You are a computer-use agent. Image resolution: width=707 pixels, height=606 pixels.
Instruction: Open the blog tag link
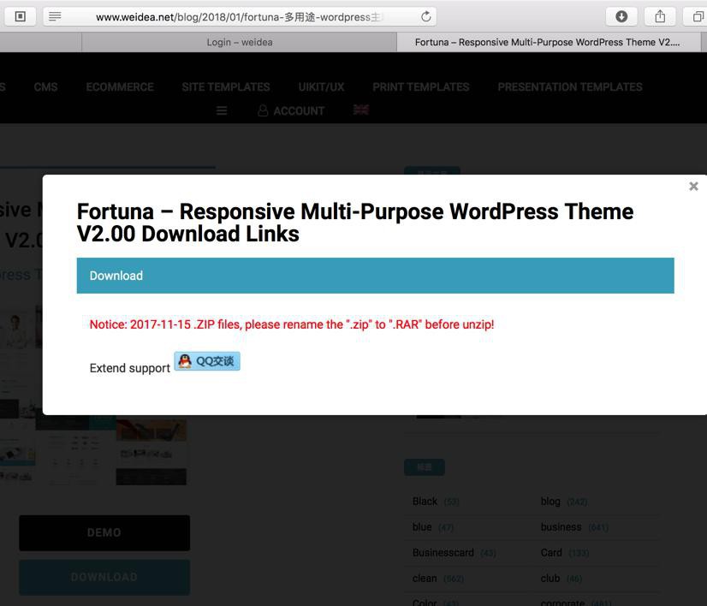click(x=550, y=502)
